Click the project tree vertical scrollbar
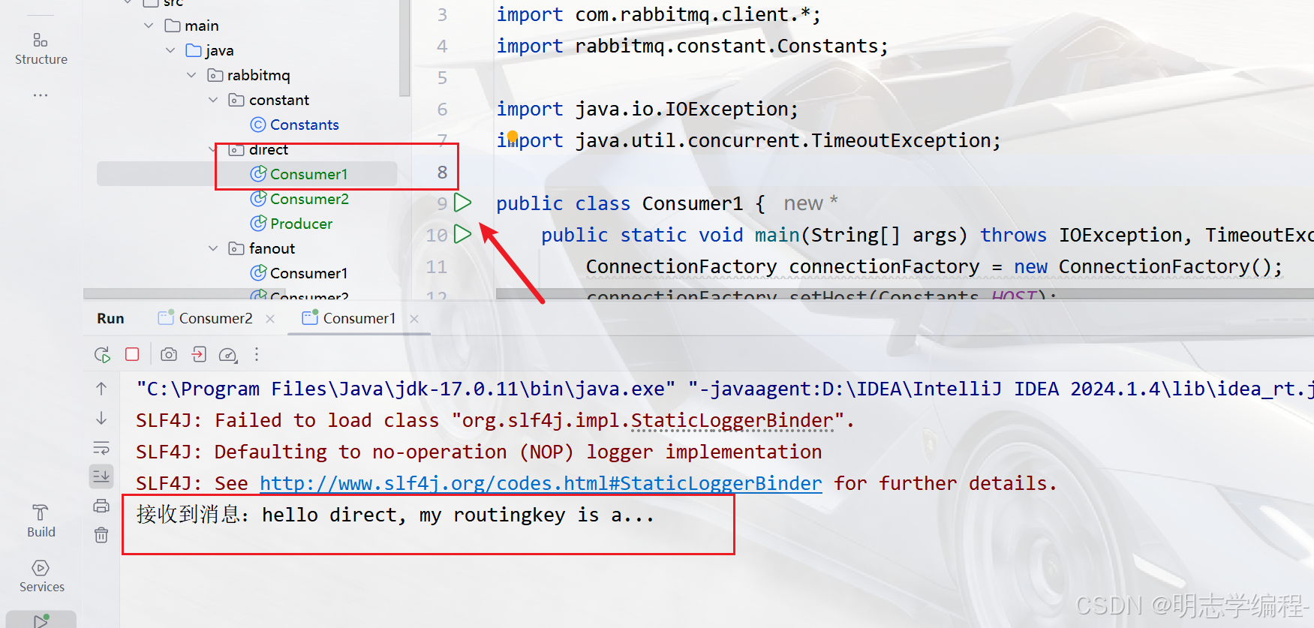Image resolution: width=1314 pixels, height=628 pixels. tap(405, 48)
